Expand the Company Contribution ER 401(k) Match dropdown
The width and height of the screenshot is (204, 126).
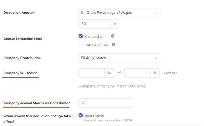point(119,58)
